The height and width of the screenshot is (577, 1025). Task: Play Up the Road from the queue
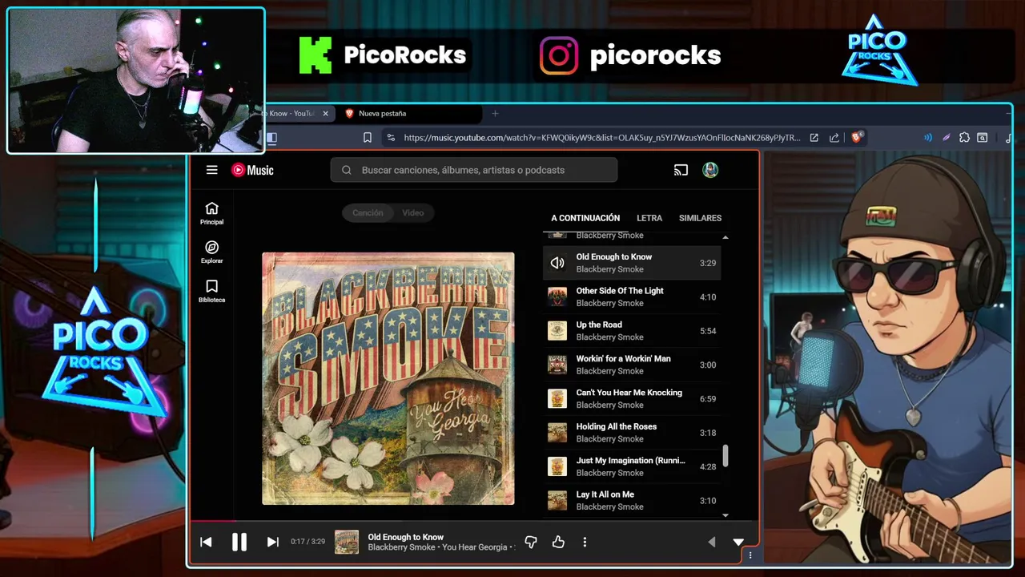pyautogui.click(x=632, y=331)
